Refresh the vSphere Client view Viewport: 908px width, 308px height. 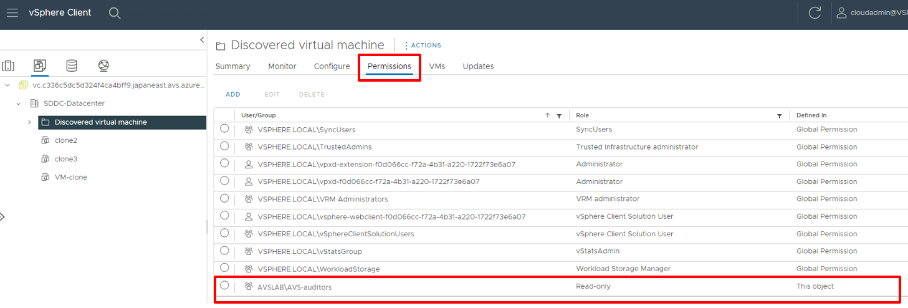click(x=815, y=13)
